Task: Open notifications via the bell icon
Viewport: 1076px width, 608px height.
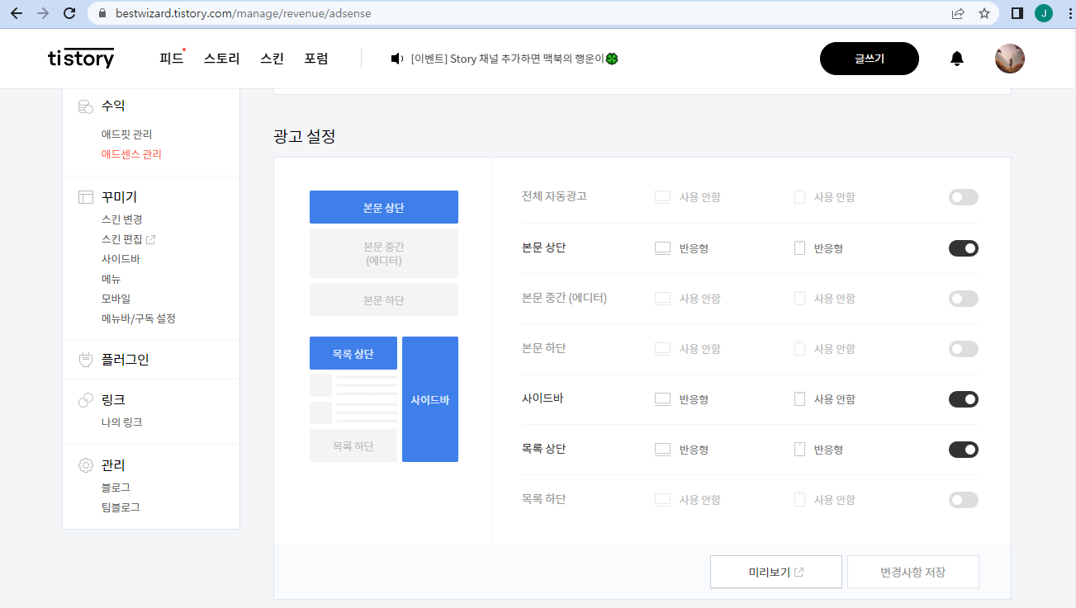Action: click(x=956, y=59)
